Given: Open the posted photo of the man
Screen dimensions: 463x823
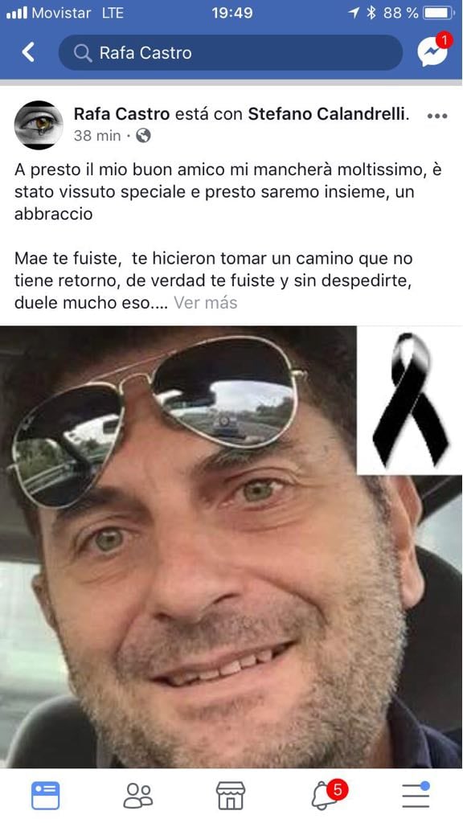Looking at the screenshot, I should click(231, 547).
